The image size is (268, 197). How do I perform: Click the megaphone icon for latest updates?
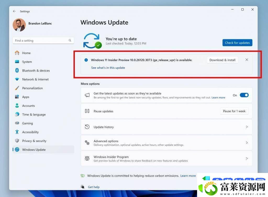(x=87, y=95)
